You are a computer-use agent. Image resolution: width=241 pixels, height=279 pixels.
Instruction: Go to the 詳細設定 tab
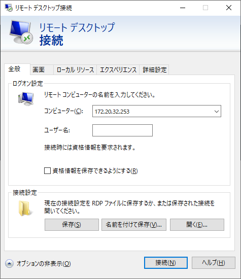click(x=154, y=69)
